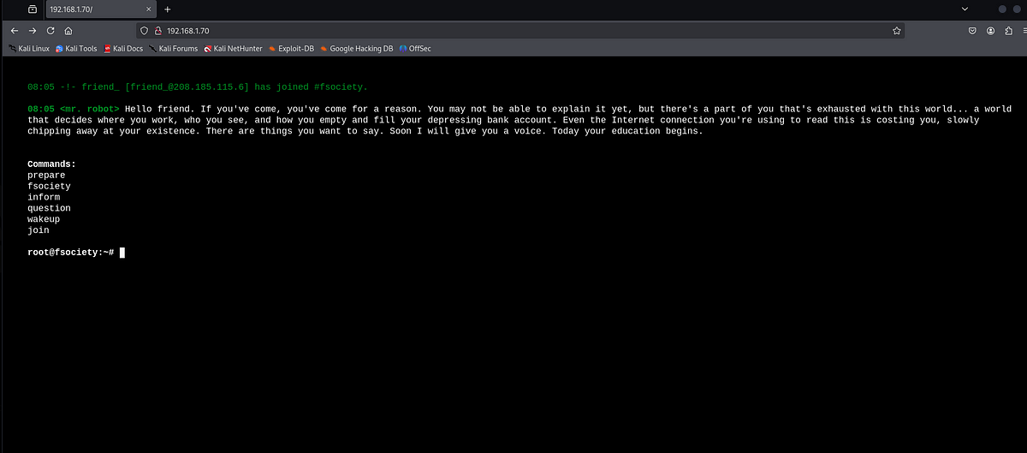The height and width of the screenshot is (453, 1027).
Task: Click the '<mr. robot>' nickname text
Action: coord(90,110)
